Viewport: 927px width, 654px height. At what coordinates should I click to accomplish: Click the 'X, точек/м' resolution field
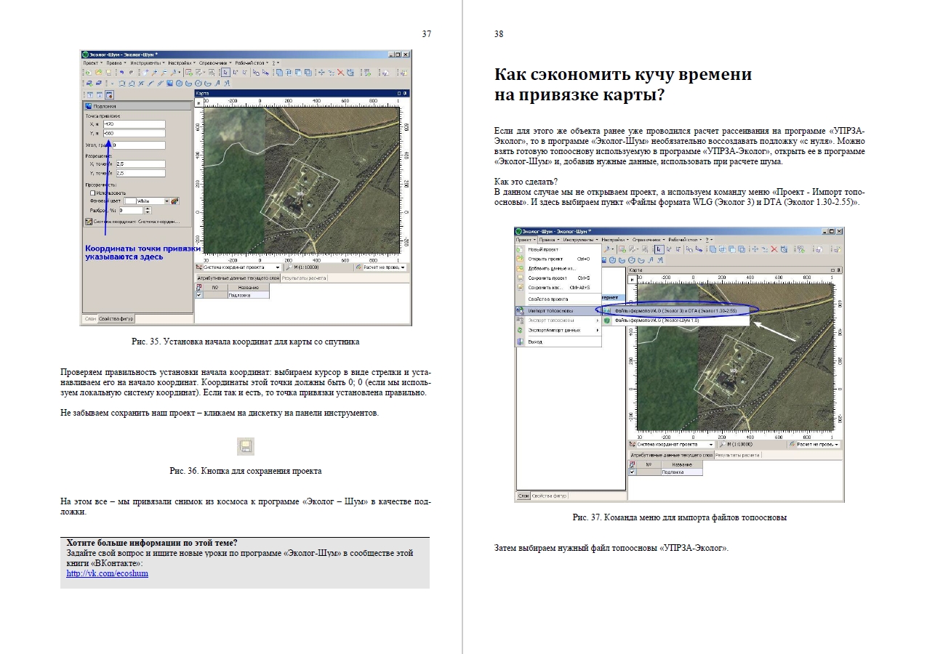pyautogui.click(x=141, y=164)
